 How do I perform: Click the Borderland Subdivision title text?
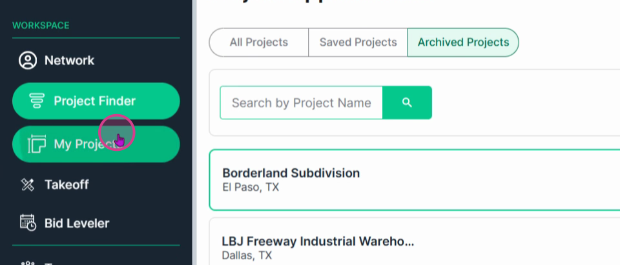291,173
